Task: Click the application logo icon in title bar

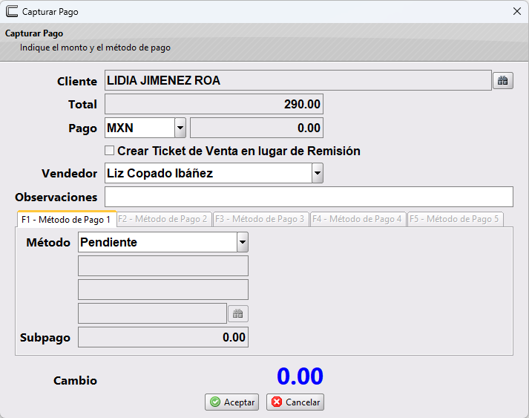Action: 12,11
